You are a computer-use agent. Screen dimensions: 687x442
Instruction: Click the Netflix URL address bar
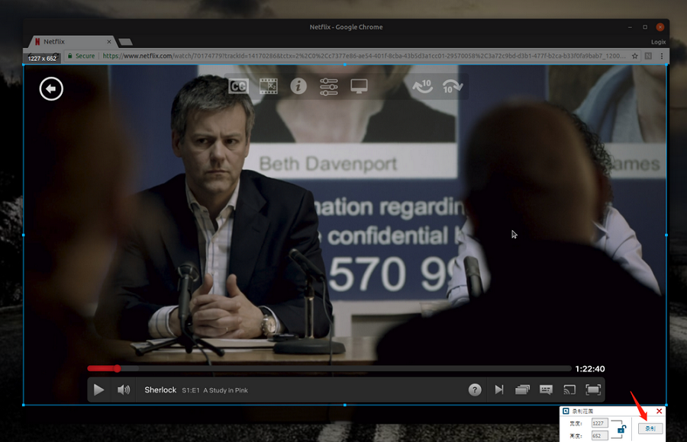pyautogui.click(x=363, y=56)
